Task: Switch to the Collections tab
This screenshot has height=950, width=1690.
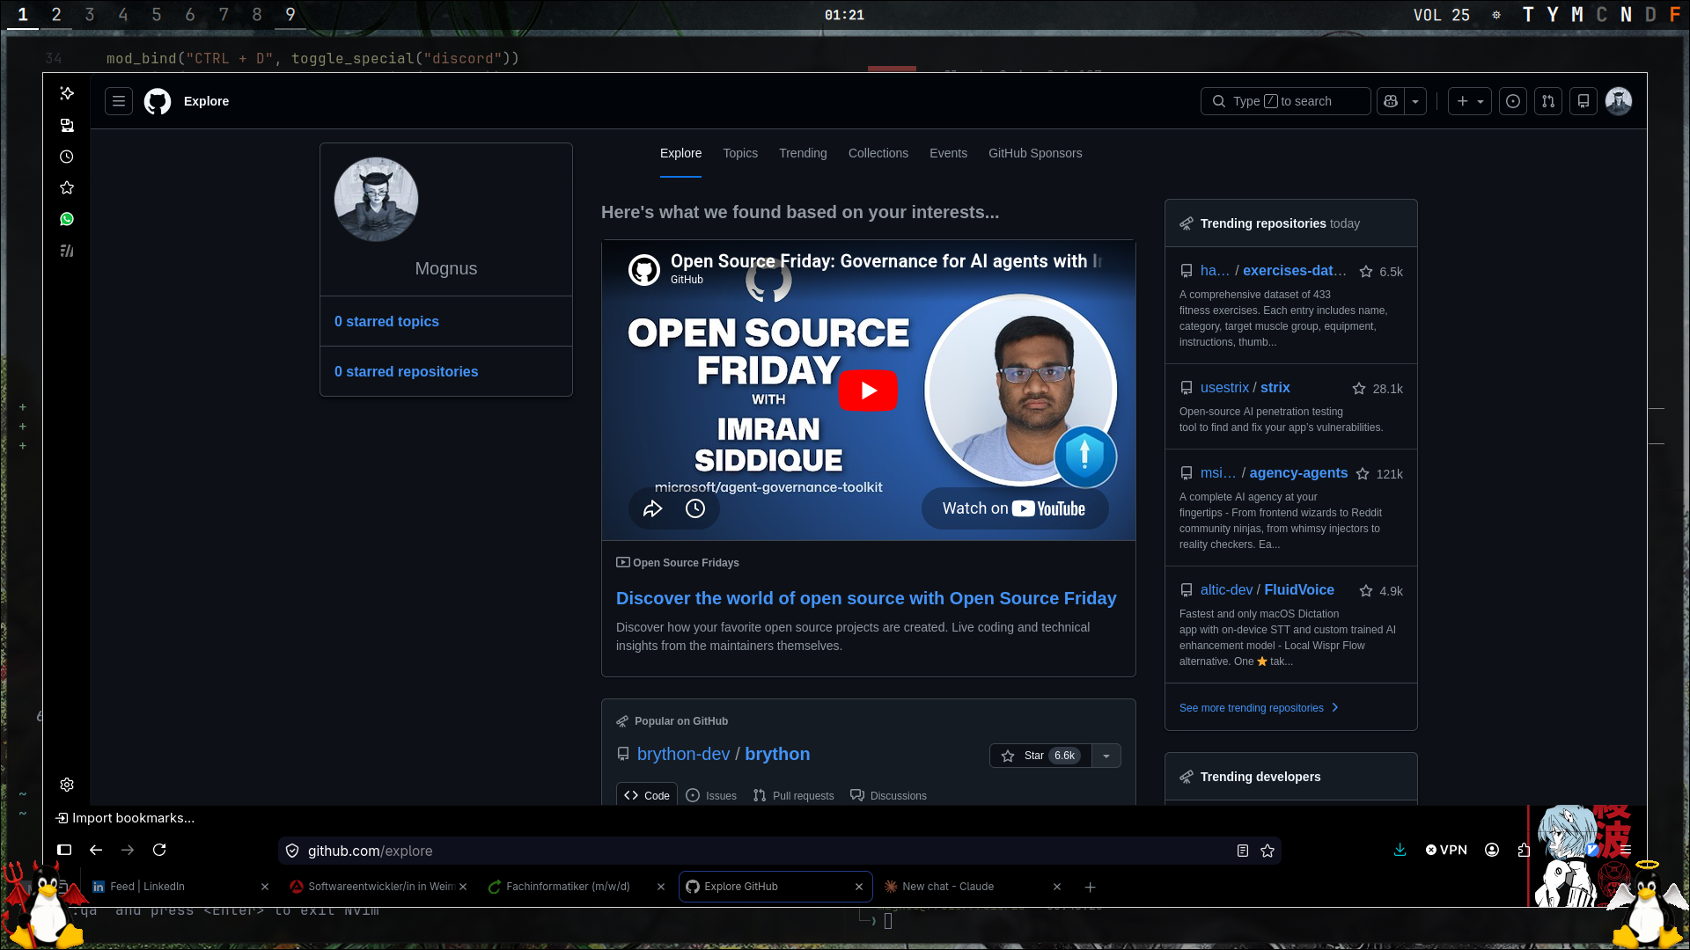Action: (x=878, y=153)
